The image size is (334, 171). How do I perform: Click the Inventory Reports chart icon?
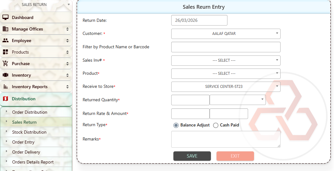(5, 87)
